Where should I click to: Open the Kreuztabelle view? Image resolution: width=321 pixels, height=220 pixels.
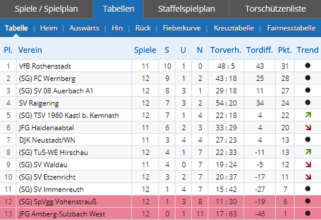(x=234, y=28)
